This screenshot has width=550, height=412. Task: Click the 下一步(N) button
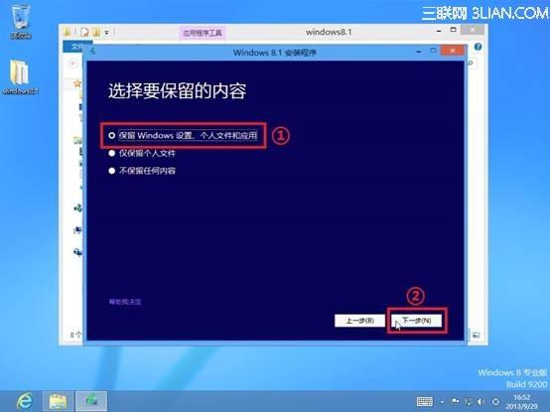pyautogui.click(x=416, y=320)
